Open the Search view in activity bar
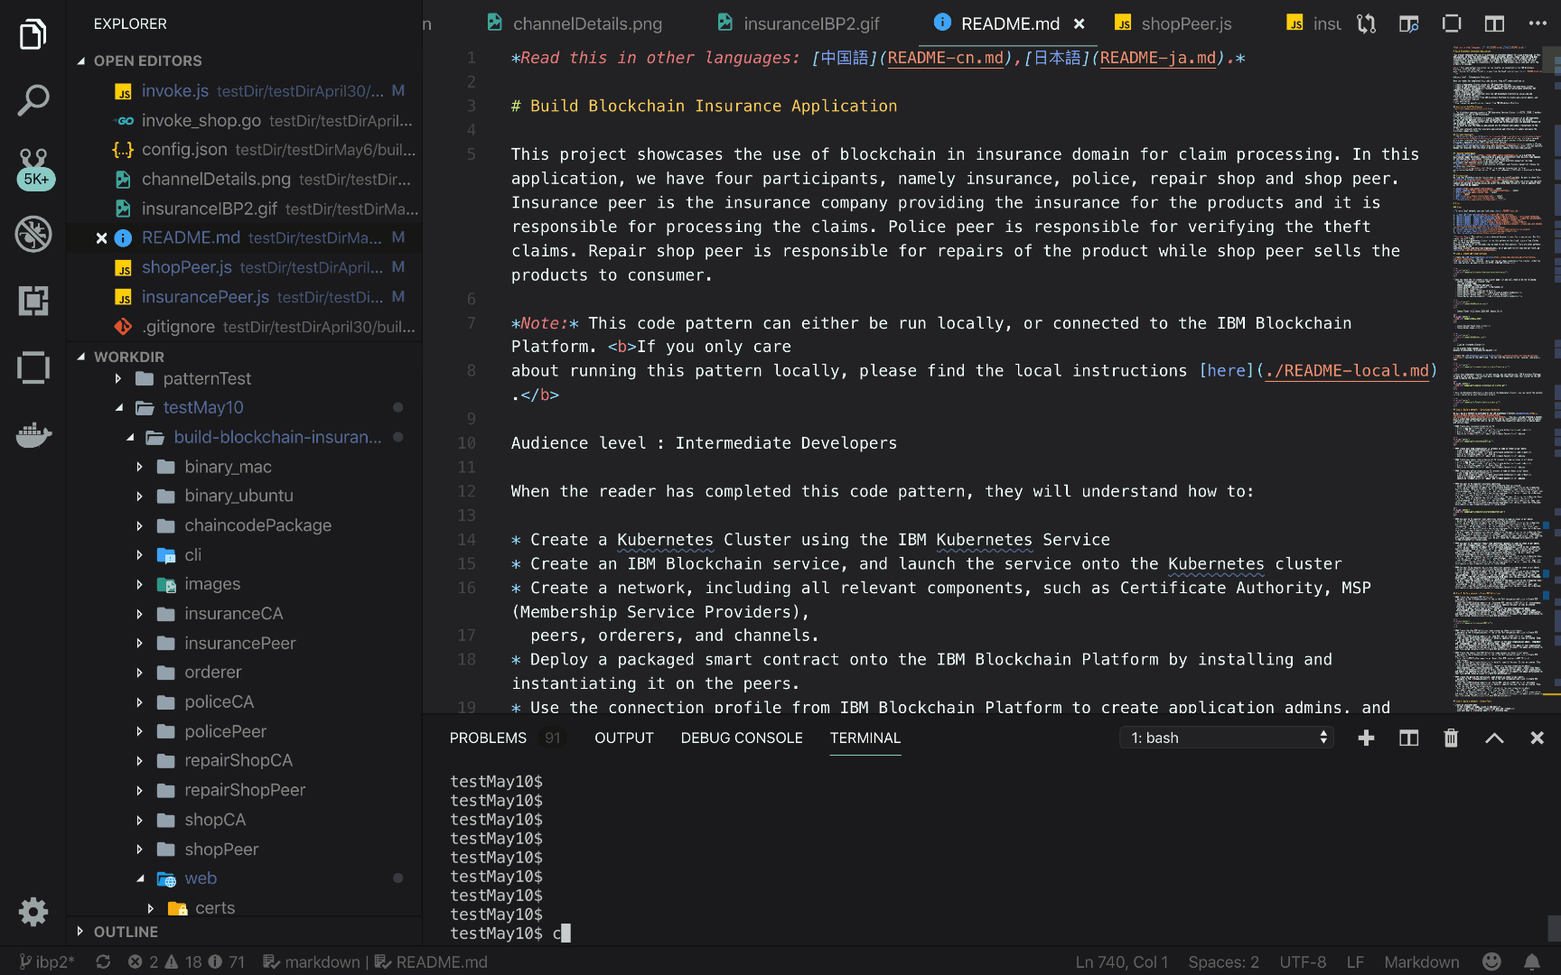This screenshot has height=975, width=1561. click(33, 101)
